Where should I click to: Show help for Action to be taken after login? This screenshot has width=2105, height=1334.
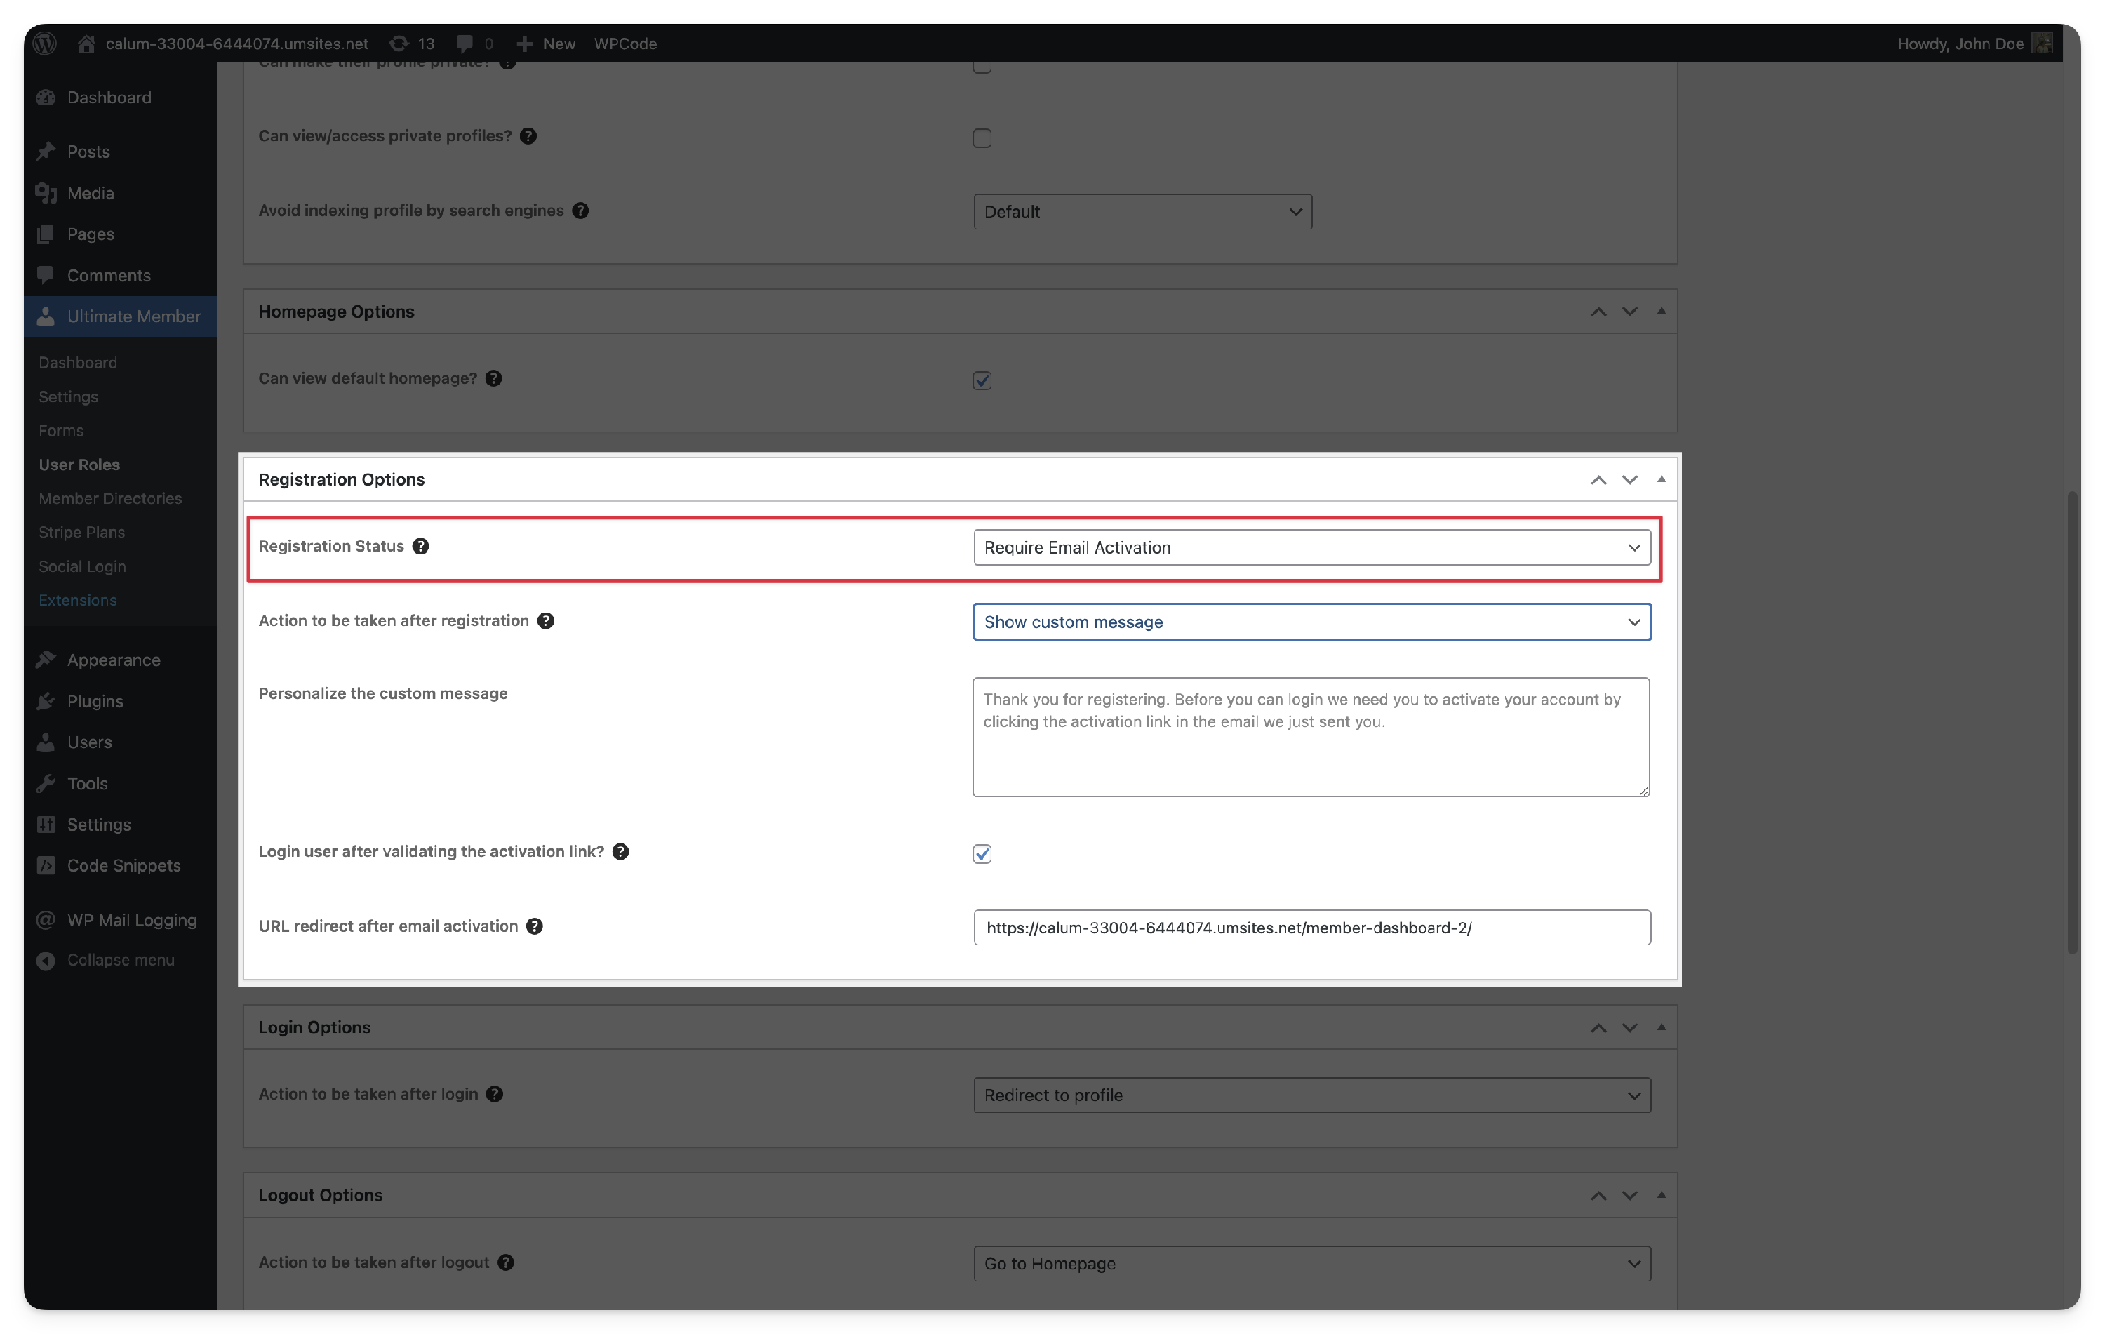pos(495,1095)
